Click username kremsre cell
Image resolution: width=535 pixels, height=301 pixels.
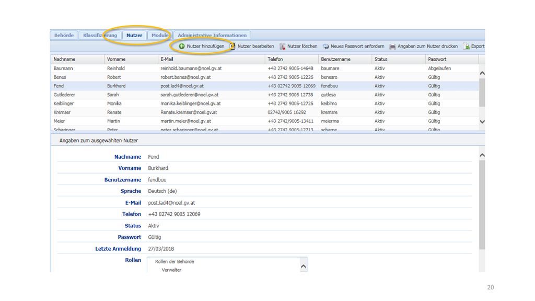click(329, 112)
